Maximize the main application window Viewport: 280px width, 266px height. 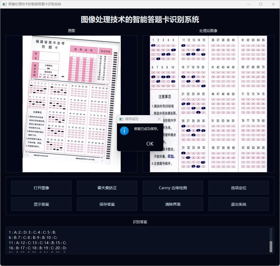point(261,4)
